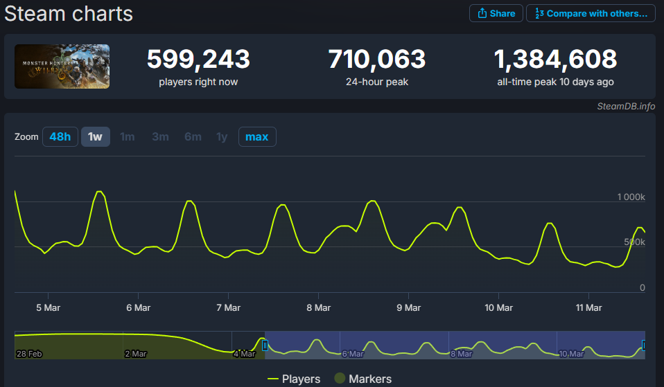Pick the 1y zoom range
664x387 pixels.
point(222,136)
